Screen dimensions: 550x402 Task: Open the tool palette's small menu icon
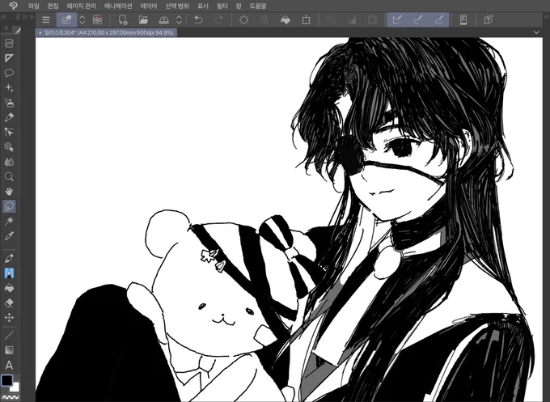pos(6,28)
